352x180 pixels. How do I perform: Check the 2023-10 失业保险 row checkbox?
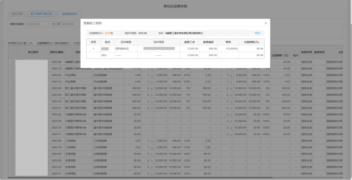(13, 82)
